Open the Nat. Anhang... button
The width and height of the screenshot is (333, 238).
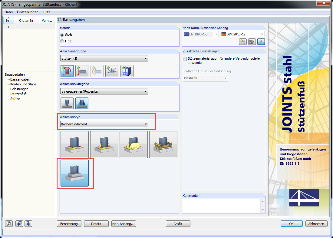(124, 223)
